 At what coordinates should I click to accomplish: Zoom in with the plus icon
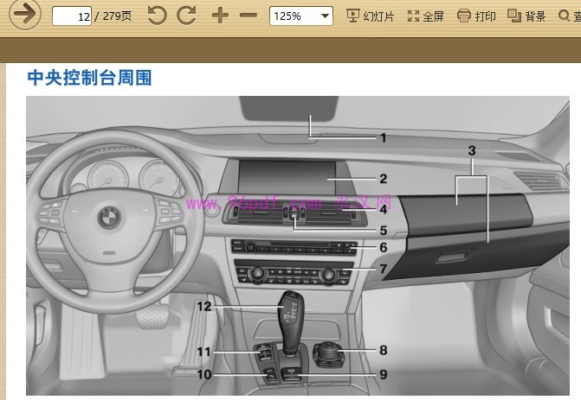[220, 16]
